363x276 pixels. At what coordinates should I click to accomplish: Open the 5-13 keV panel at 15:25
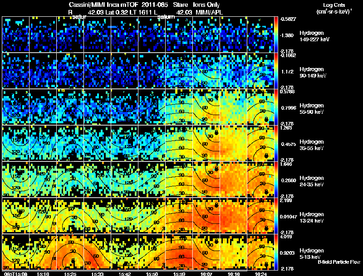[70, 252]
